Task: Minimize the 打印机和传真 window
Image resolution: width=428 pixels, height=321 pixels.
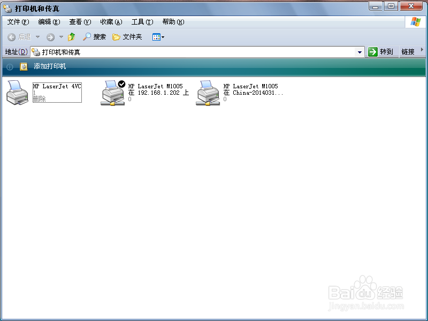Action: click(376, 6)
